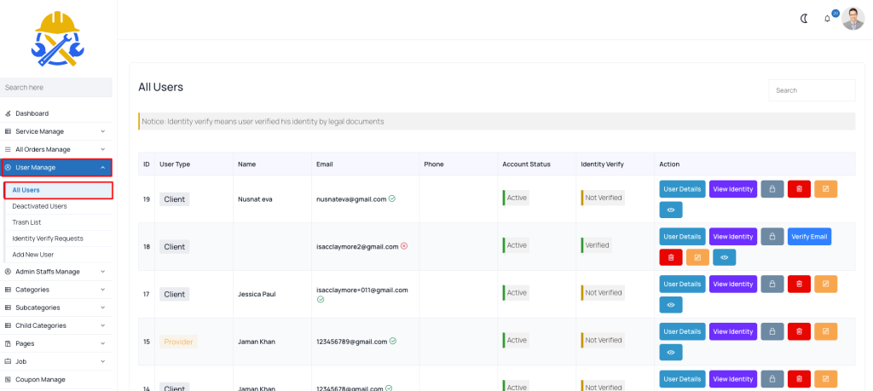Open User Details for Nusnat eva
The width and height of the screenshot is (873, 391).
[683, 189]
